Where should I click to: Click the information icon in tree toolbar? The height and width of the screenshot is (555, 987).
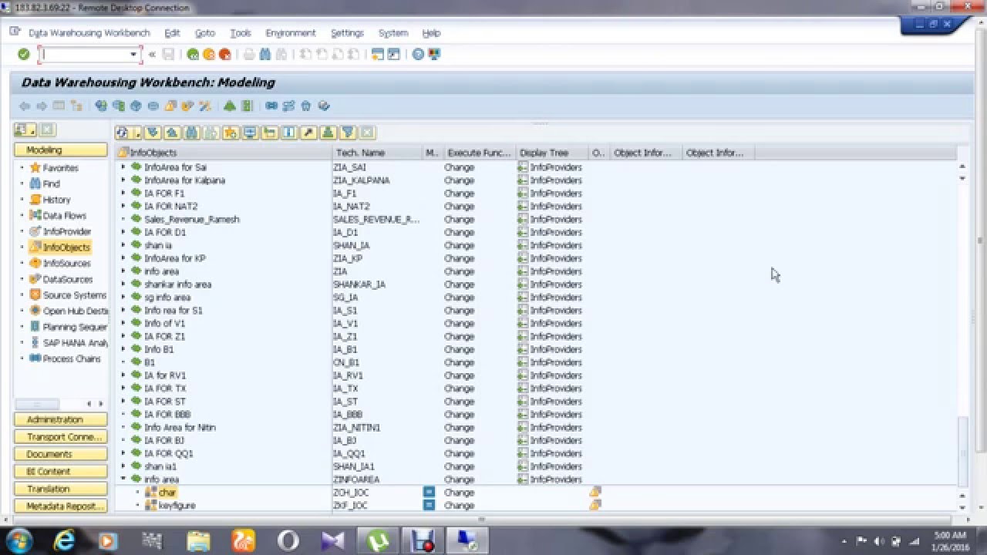[289, 133]
